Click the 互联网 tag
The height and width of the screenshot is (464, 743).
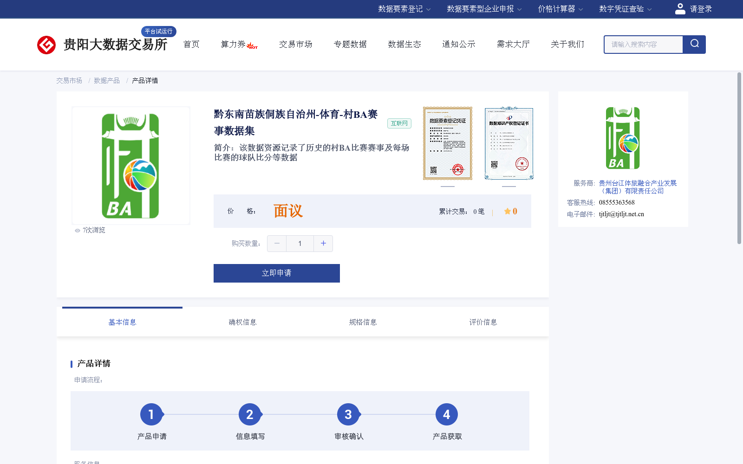[x=399, y=123]
